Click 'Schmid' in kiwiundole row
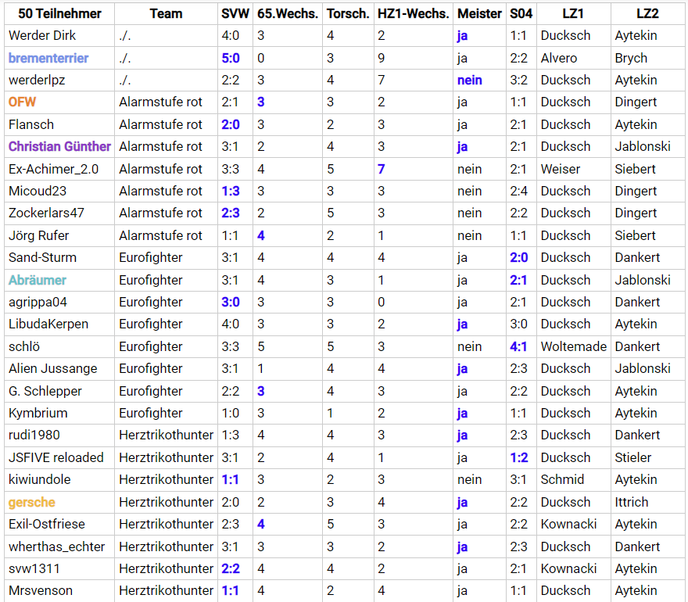This screenshot has width=688, height=602. pyautogui.click(x=562, y=479)
